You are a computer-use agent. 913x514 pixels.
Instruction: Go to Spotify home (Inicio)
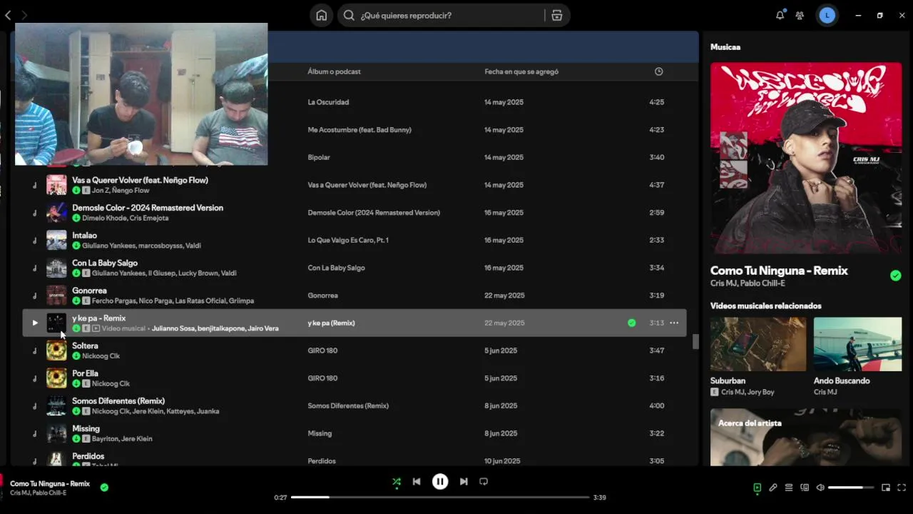(322, 15)
